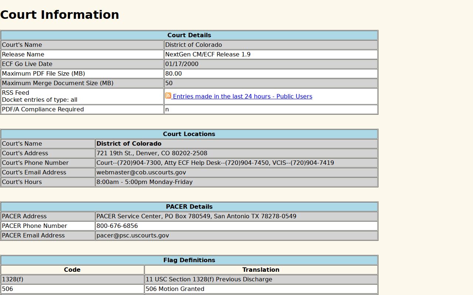Image resolution: width=473 pixels, height=295 pixels.
Task: Select the PACER Service Center address
Action: (196, 216)
